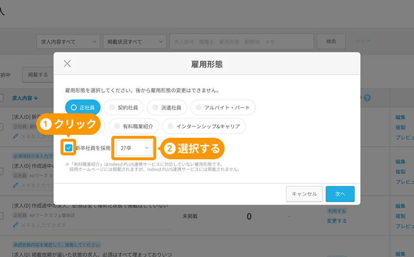Select the インターンシップ&キャリア option
Screen dimensions: 414x257
tap(204, 126)
